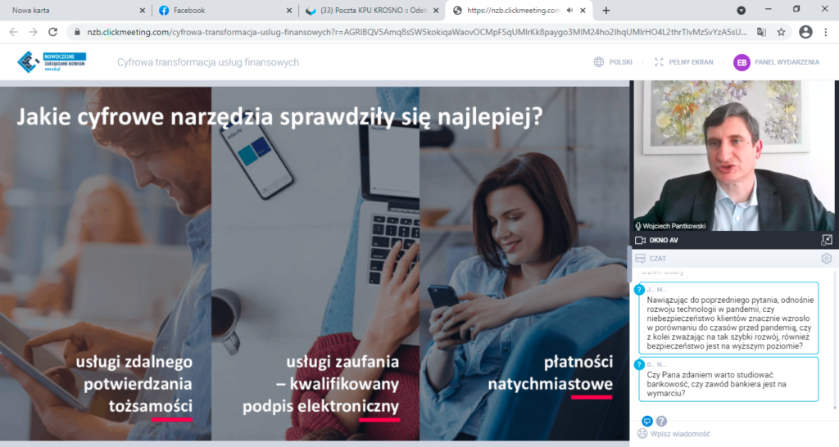Enter PEŁNY EKRAN fullscreen mode
839x447 pixels.
[x=684, y=62]
